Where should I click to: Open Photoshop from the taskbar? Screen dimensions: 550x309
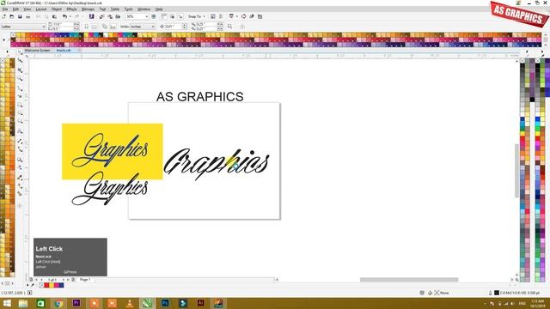tap(165, 303)
